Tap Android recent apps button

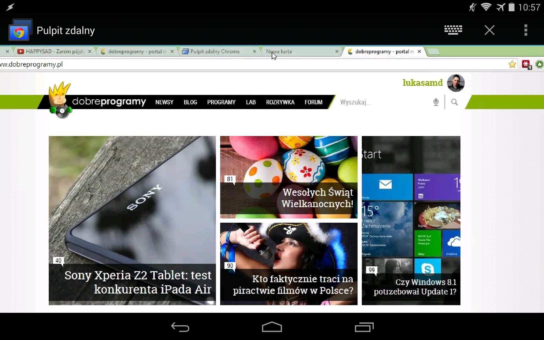coord(364,327)
